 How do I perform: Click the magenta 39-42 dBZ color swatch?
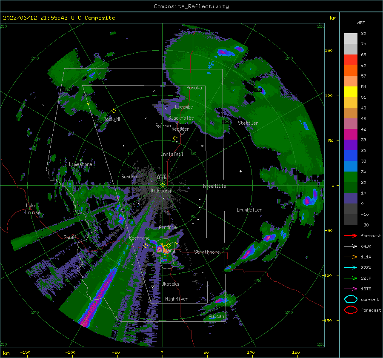351,134
